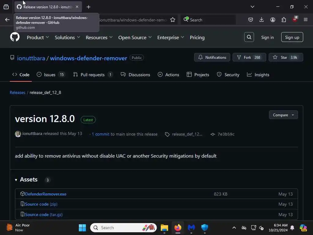This screenshot has height=235, width=313.
Task: Open a new browser tab
Action: (x=88, y=7)
